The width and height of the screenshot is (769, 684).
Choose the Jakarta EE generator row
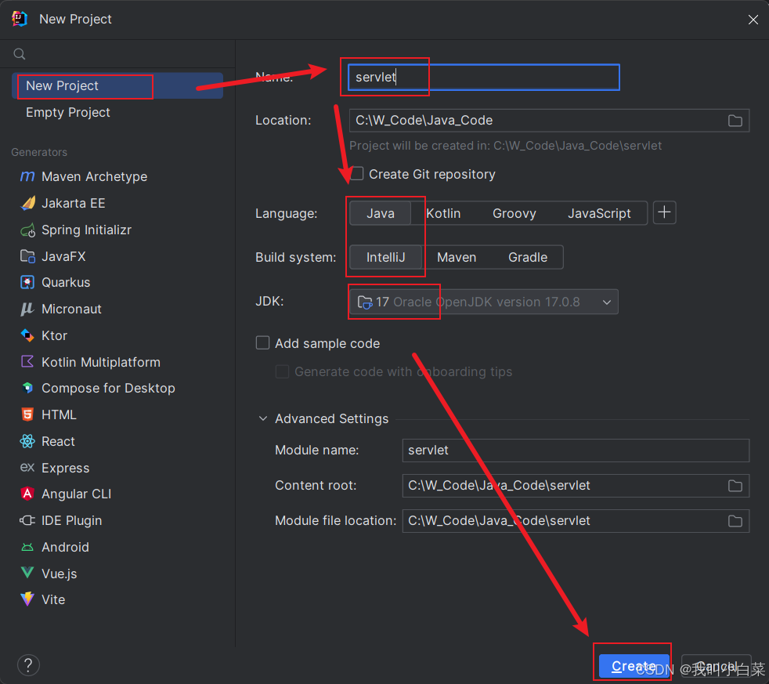coord(117,203)
